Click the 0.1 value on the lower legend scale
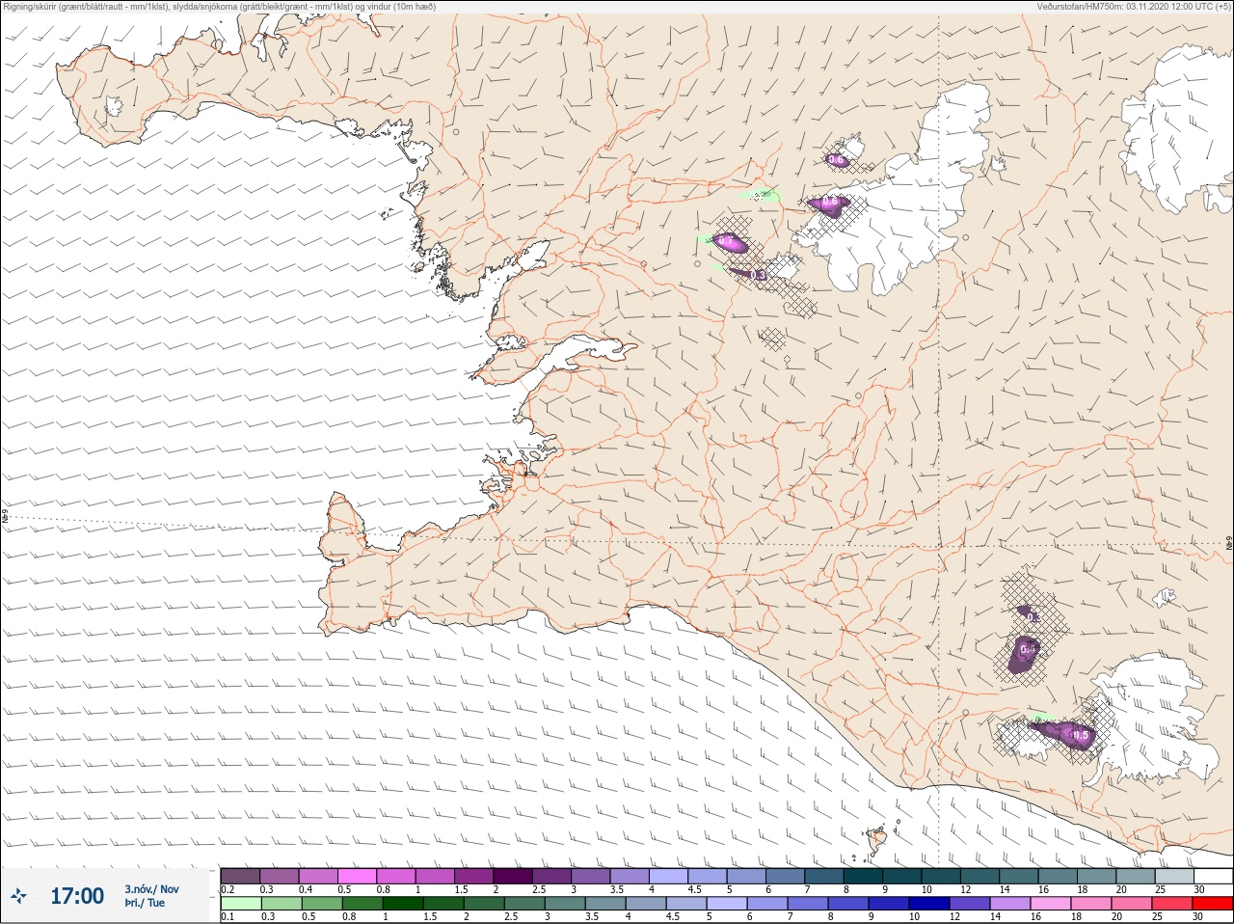Screen dimensions: 1234x924 228,916
